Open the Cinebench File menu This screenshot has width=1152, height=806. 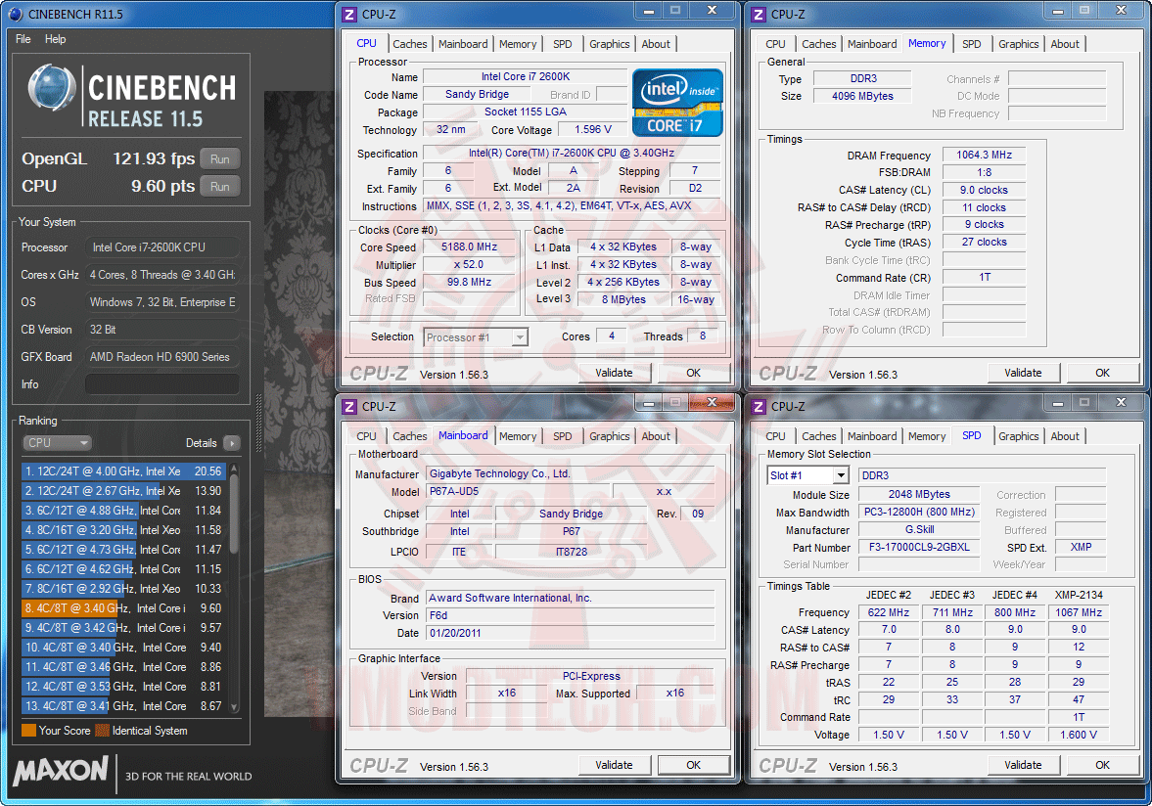[23, 39]
